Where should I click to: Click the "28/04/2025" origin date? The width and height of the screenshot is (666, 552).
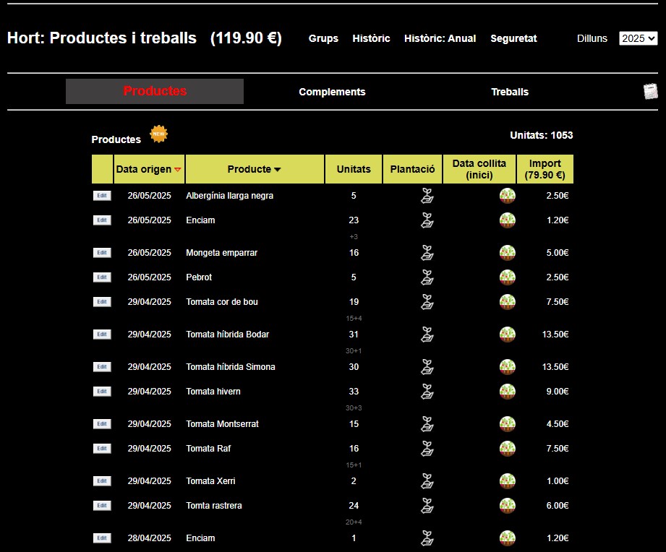[x=150, y=538]
